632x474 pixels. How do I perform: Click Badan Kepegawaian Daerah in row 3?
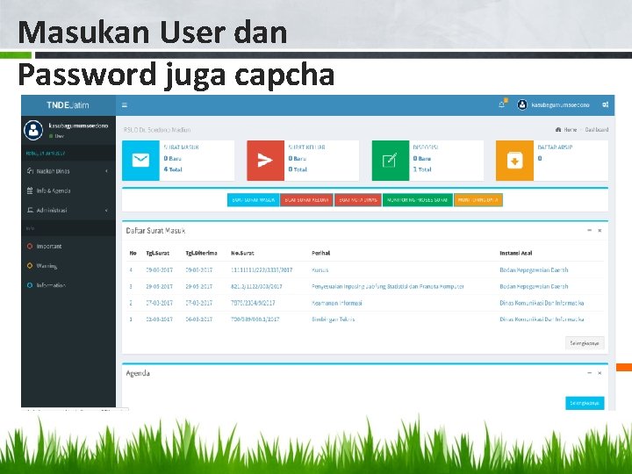point(534,286)
